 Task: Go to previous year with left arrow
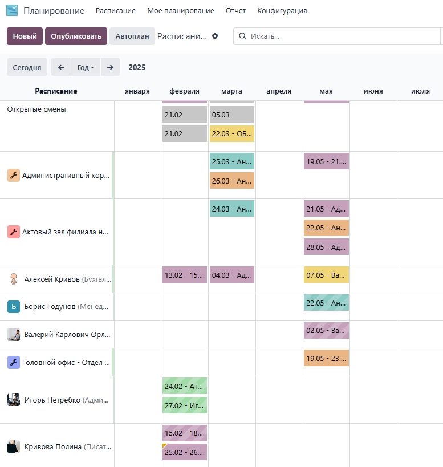[x=61, y=67]
